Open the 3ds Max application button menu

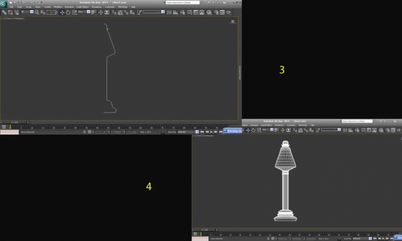pyautogui.click(x=3, y=3)
